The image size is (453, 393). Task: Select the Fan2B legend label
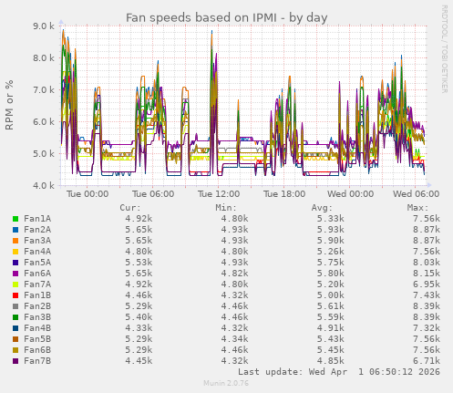click(37, 306)
